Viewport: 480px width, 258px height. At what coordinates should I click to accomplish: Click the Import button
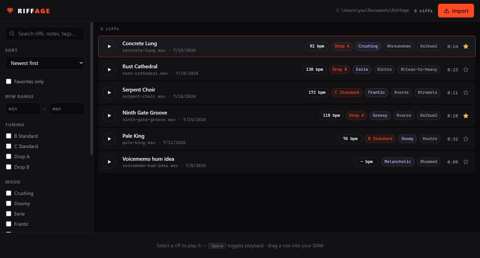456,11
